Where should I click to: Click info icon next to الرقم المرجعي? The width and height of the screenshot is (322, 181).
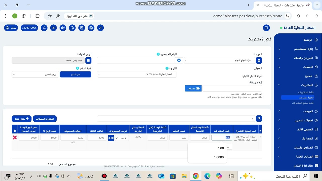[x=158, y=54]
